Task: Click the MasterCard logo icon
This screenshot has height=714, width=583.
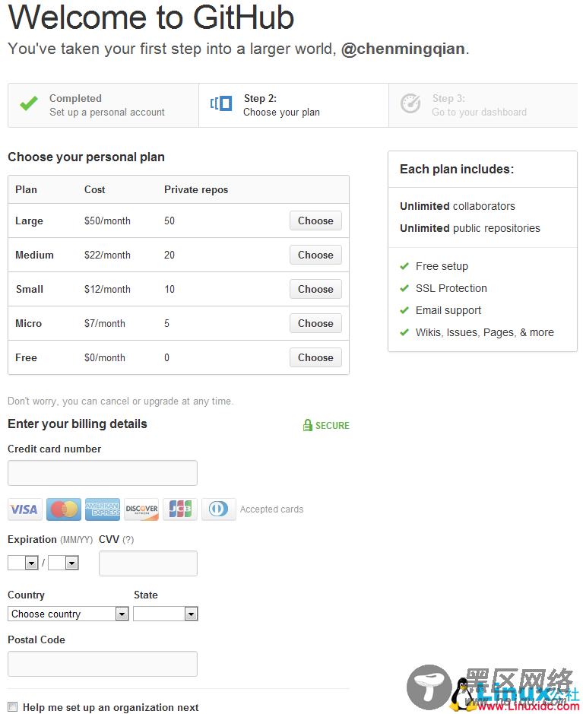Action: (x=64, y=509)
